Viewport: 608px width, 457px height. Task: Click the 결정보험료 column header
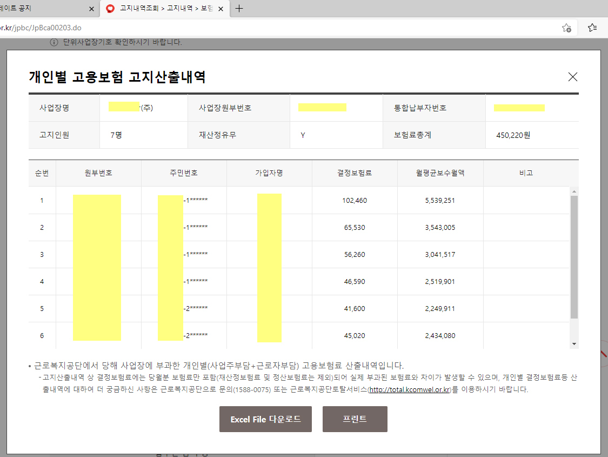(x=355, y=173)
